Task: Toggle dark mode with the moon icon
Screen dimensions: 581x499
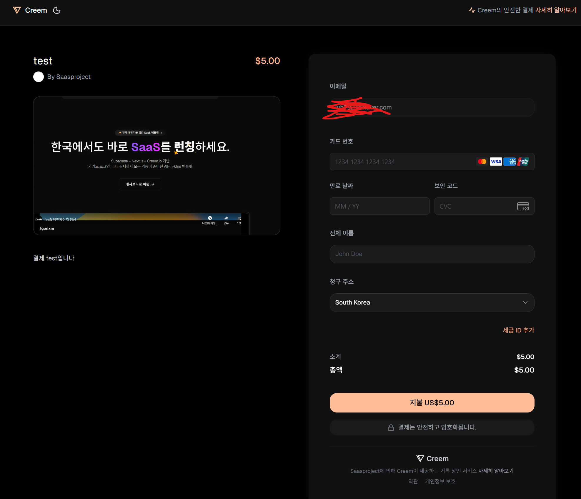Action: (x=56, y=10)
